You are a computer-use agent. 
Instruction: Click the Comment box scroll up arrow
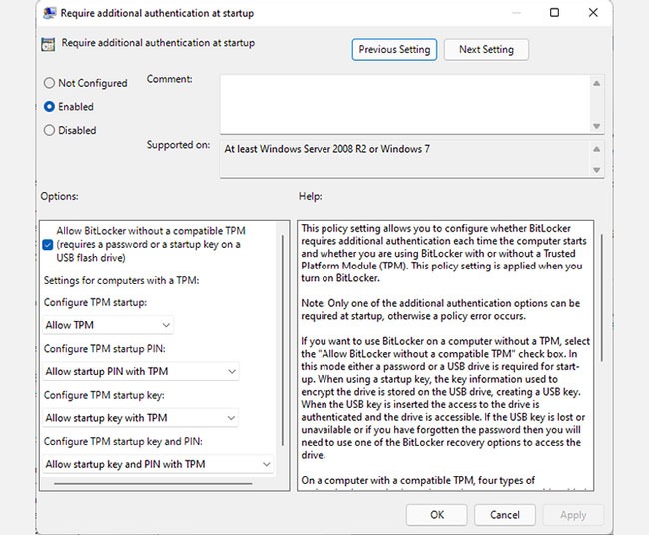[x=596, y=83]
